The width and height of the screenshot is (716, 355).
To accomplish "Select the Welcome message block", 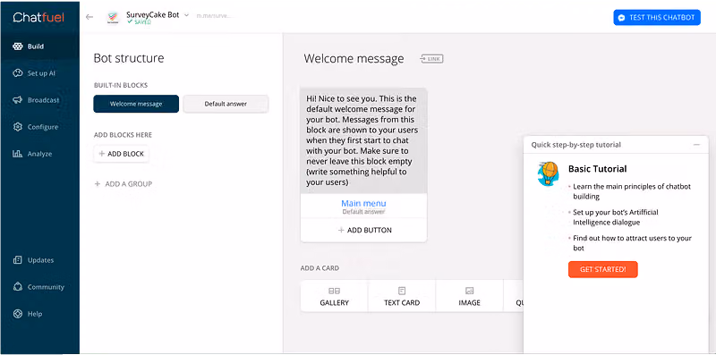I will [136, 104].
